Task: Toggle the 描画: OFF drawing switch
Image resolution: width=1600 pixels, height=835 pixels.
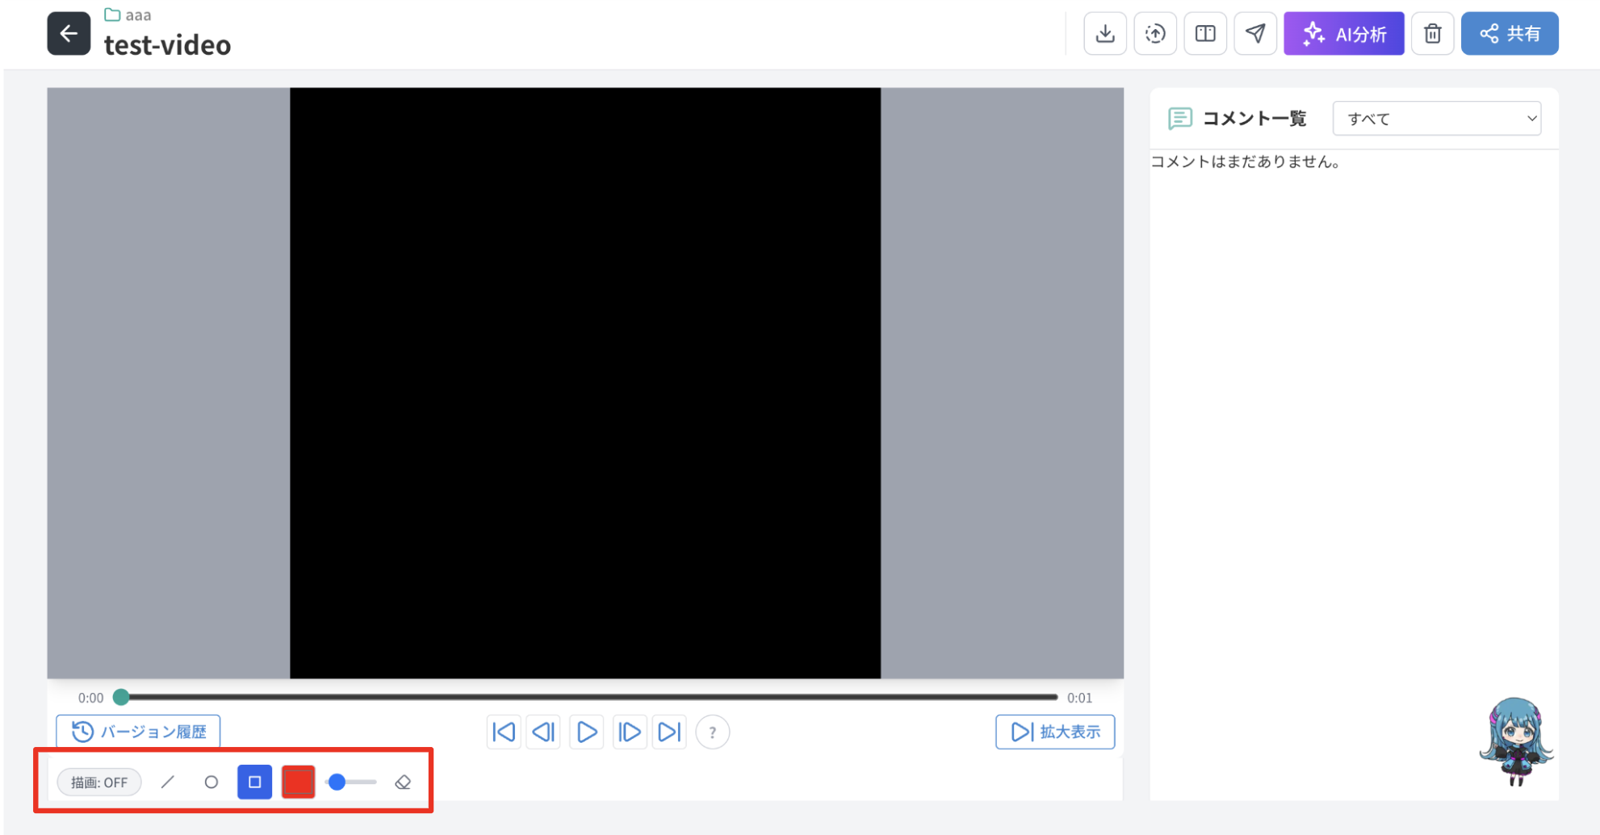Action: click(x=99, y=783)
